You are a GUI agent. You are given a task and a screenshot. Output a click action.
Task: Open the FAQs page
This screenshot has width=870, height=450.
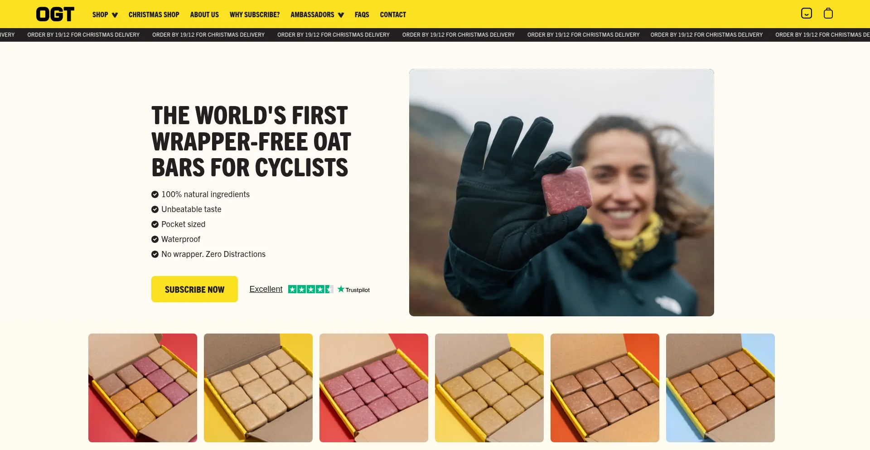click(362, 15)
